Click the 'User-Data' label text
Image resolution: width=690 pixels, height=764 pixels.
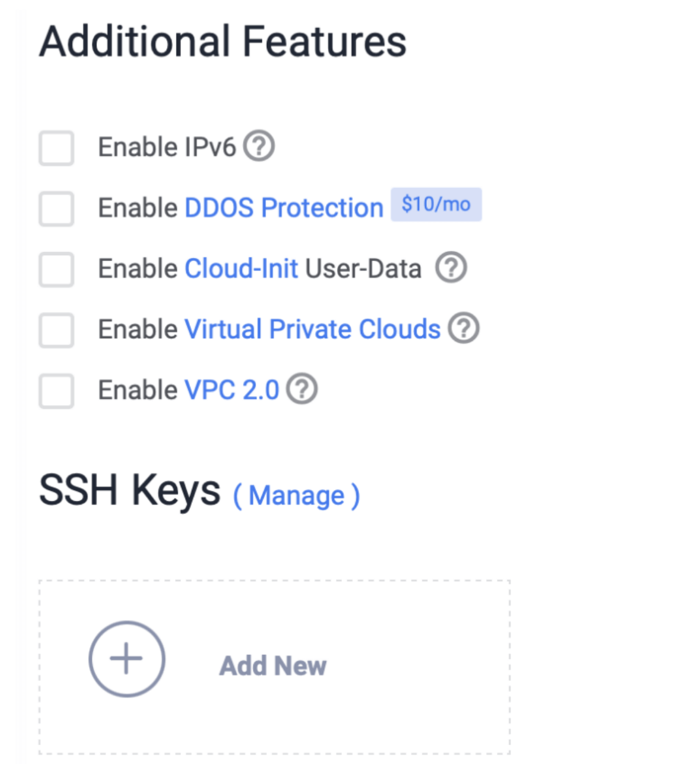point(363,268)
